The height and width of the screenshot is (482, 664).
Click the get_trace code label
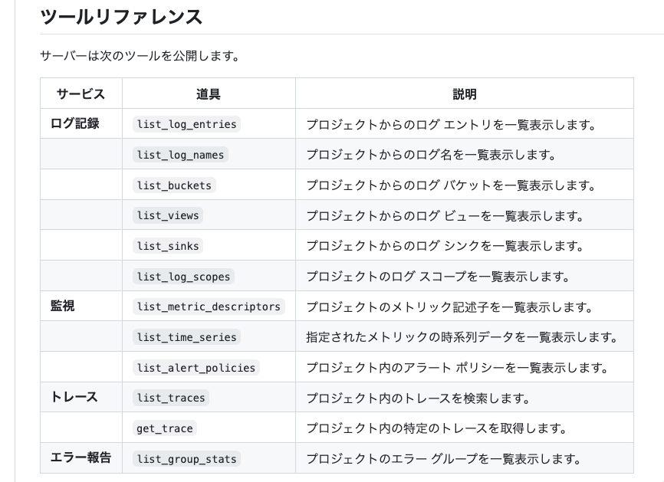coord(165,428)
